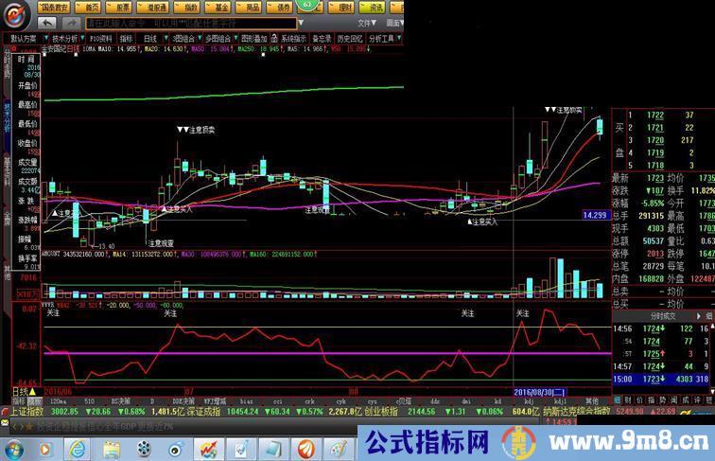Click the 14.299 price level marker
Viewport: 715px width, 461px height.
pos(594,216)
